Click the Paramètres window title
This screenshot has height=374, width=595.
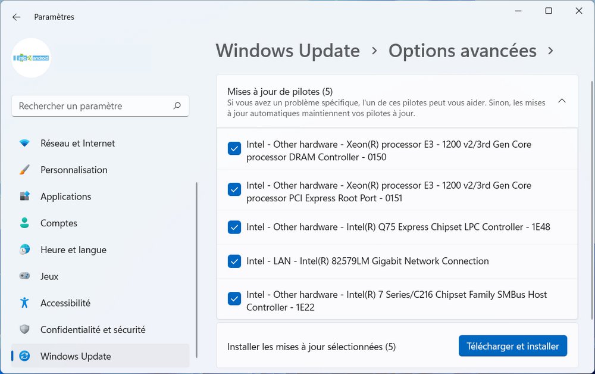coord(54,17)
